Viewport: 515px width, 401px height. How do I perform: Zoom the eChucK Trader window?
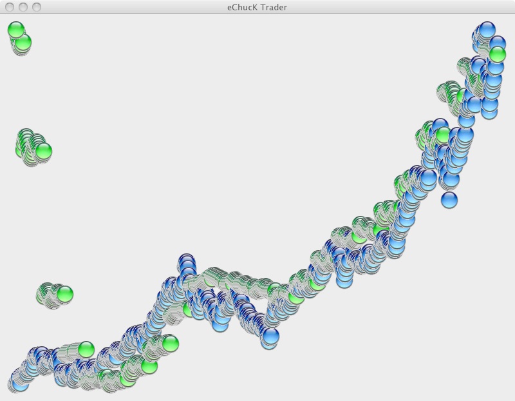tap(37, 7)
